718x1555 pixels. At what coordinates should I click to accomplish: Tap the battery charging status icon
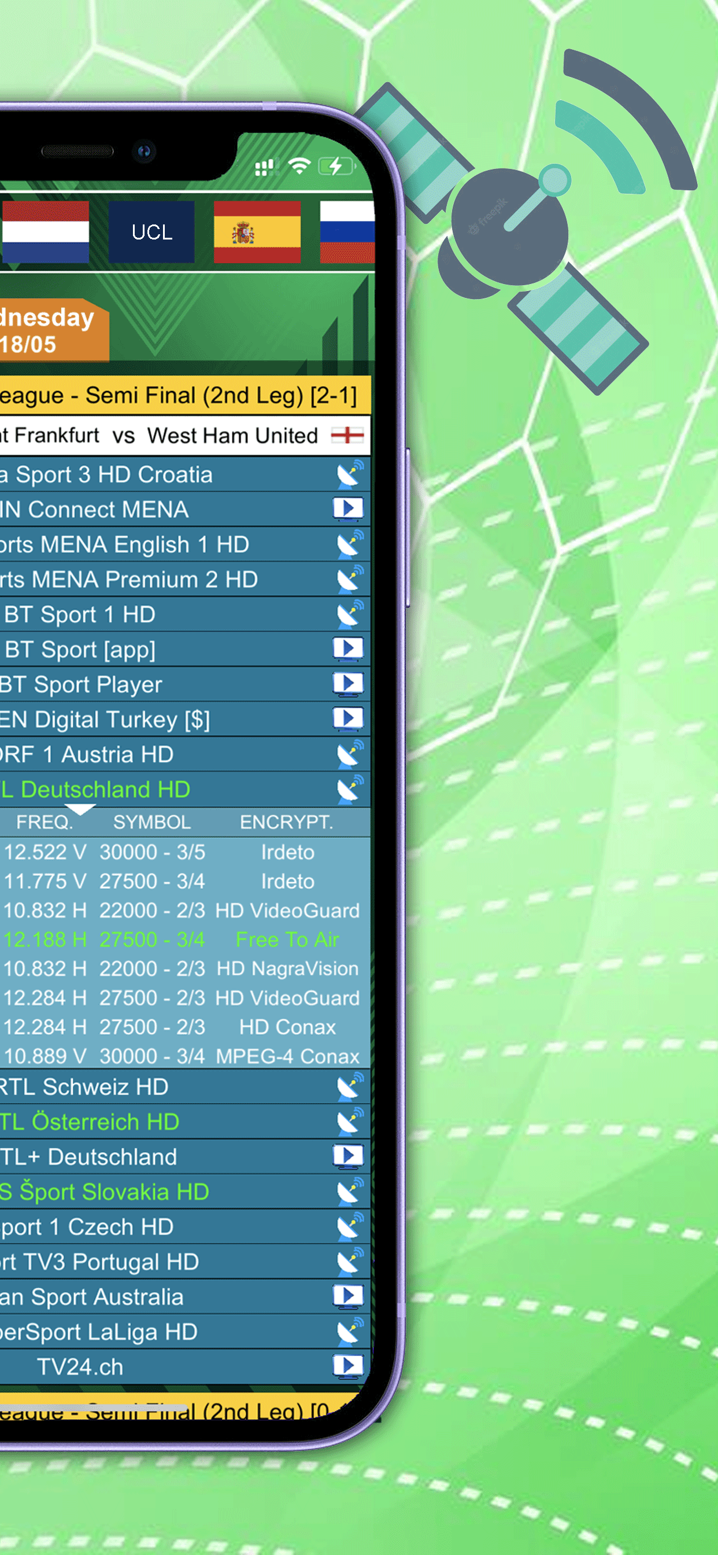336,165
